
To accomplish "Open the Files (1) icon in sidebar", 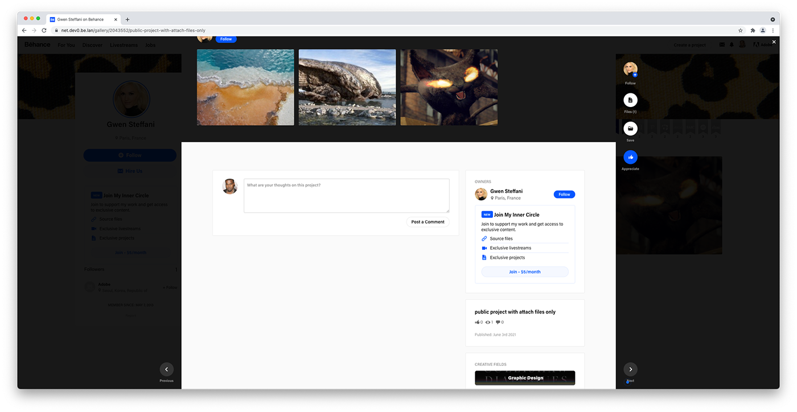I will pyautogui.click(x=630, y=101).
